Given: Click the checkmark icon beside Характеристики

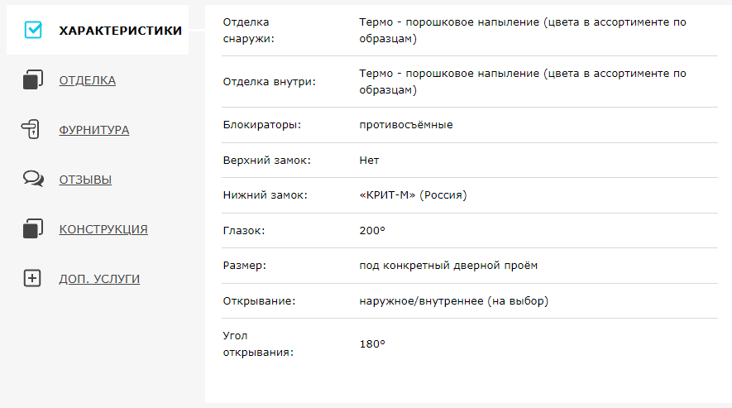Looking at the screenshot, I should [33, 31].
